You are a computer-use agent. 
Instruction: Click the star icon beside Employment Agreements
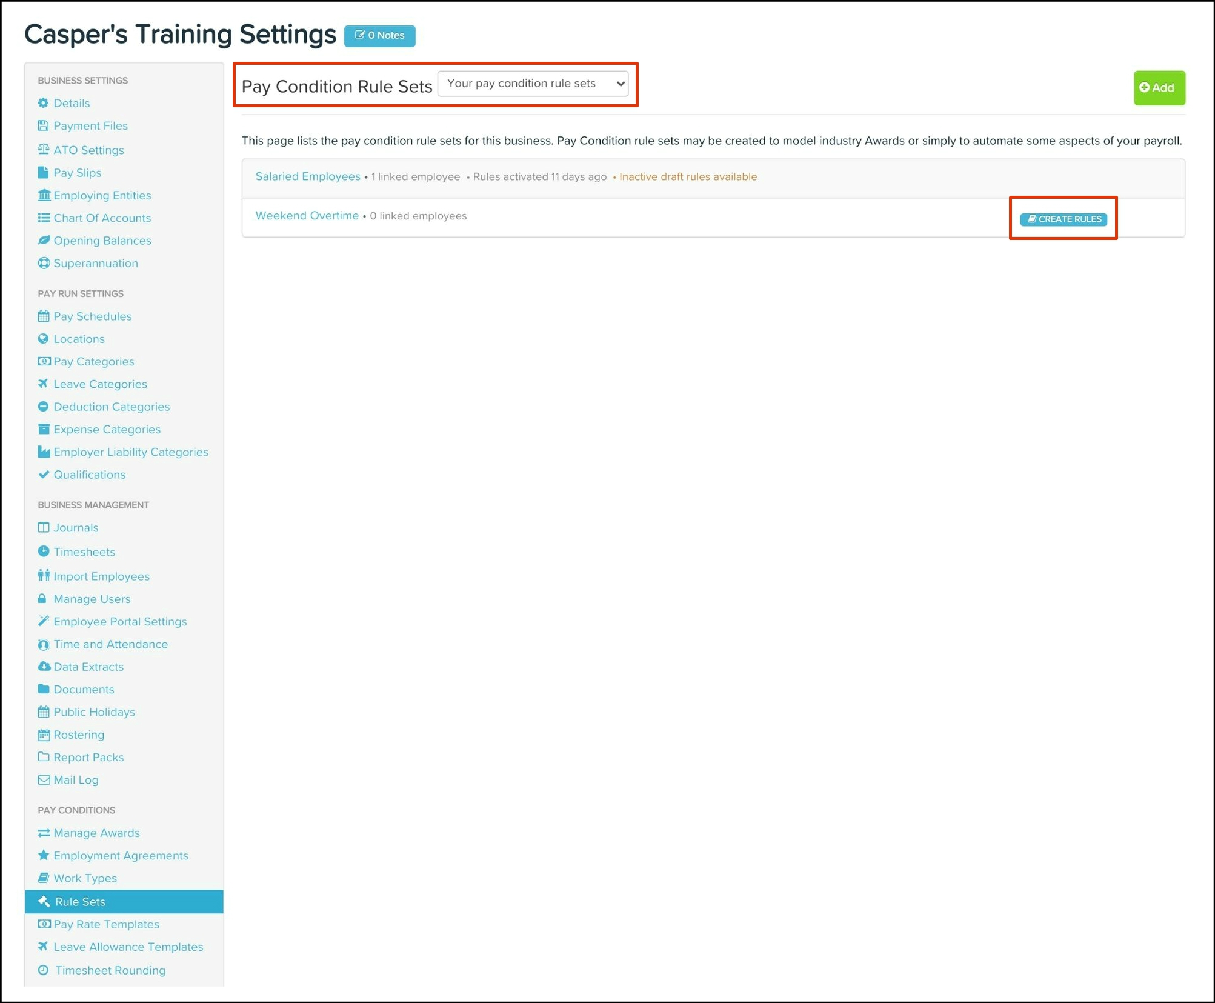[x=43, y=855]
